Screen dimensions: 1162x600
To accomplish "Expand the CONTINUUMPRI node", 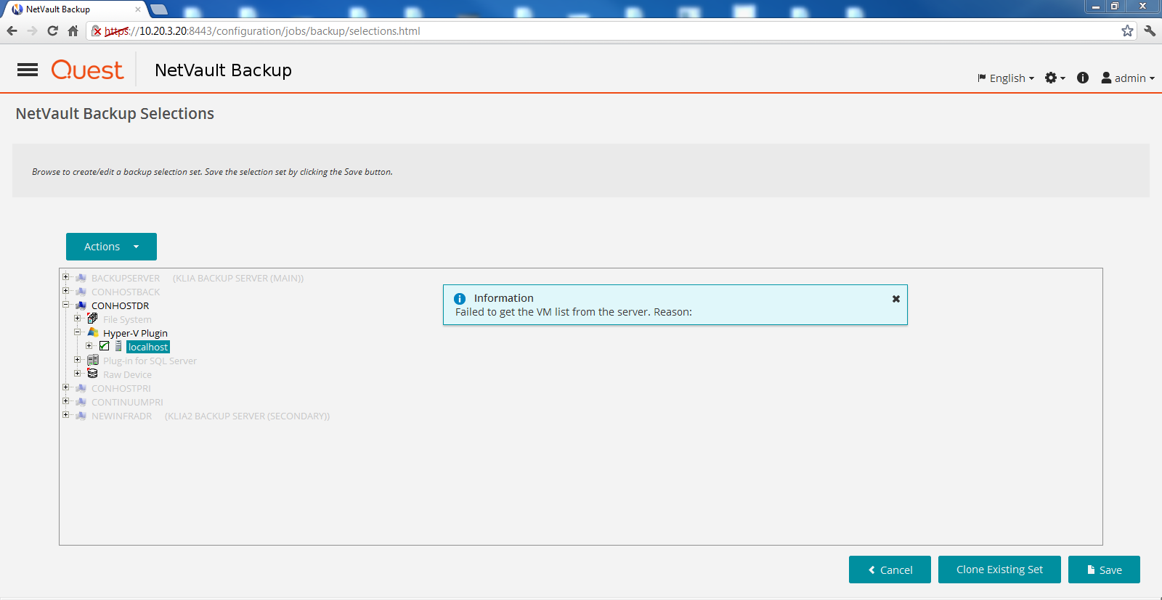I will click(x=65, y=401).
